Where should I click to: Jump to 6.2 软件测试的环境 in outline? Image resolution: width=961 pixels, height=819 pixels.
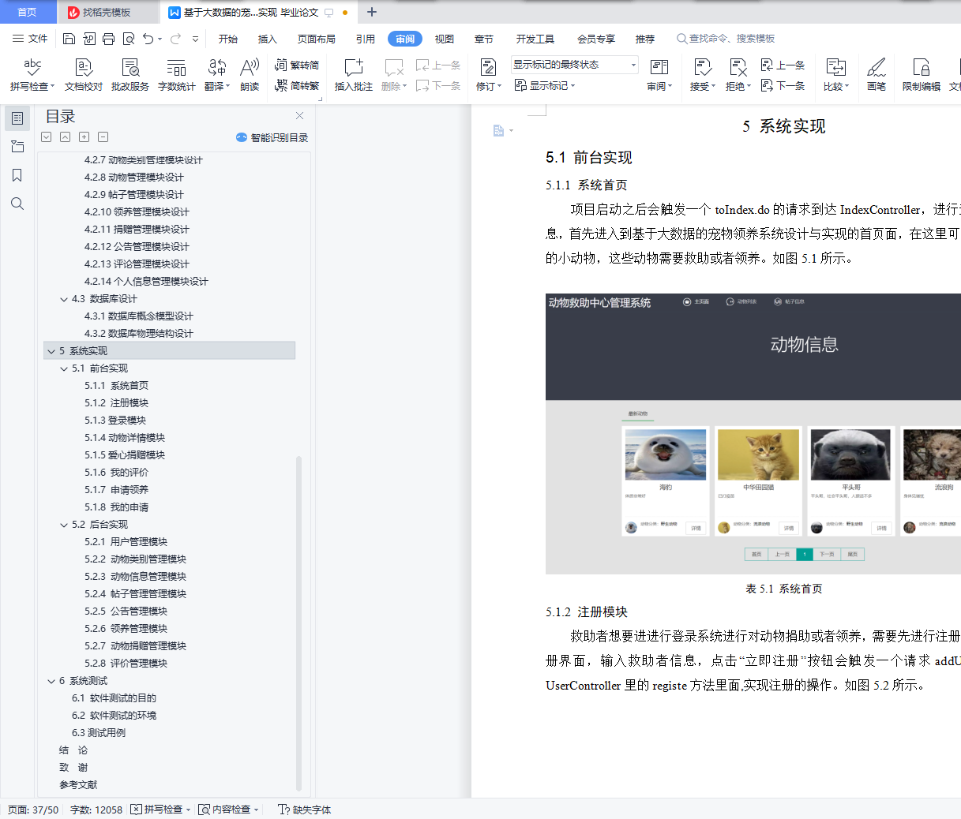[114, 716]
